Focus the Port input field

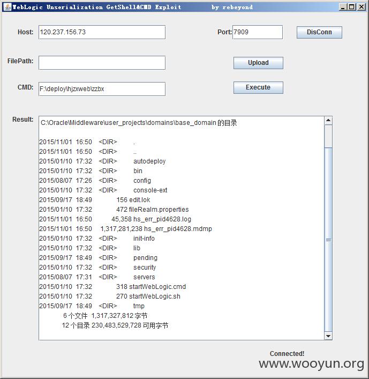(x=258, y=32)
